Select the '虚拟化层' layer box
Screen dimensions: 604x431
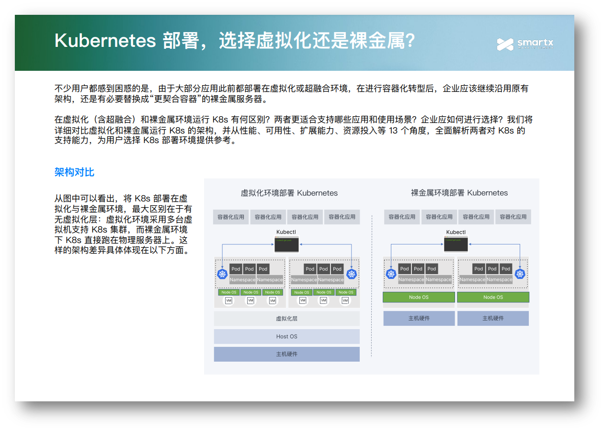286,319
